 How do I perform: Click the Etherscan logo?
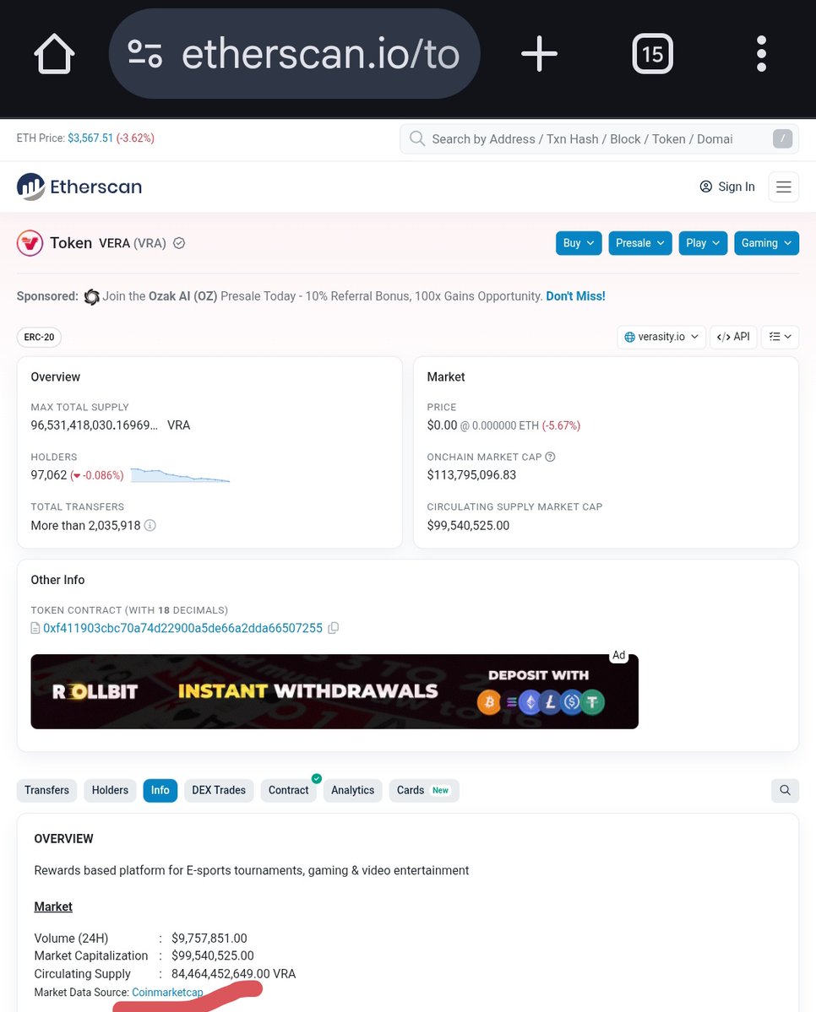pyautogui.click(x=79, y=187)
